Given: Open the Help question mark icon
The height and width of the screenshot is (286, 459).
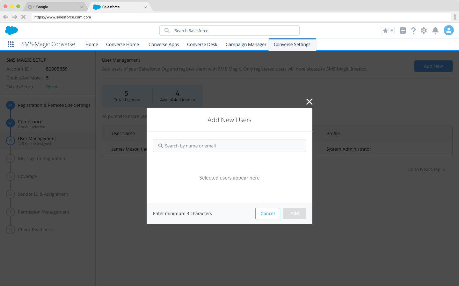Looking at the screenshot, I should 413,31.
